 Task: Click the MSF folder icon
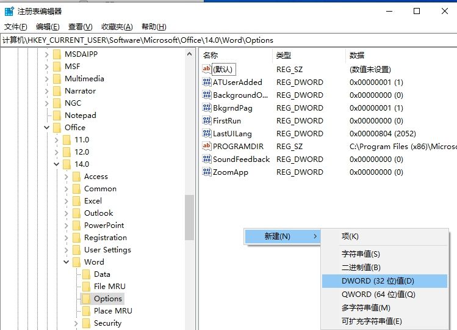click(x=57, y=67)
